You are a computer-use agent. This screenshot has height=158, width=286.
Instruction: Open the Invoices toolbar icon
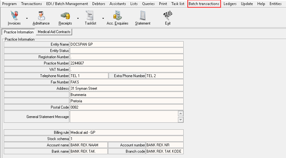(14, 18)
